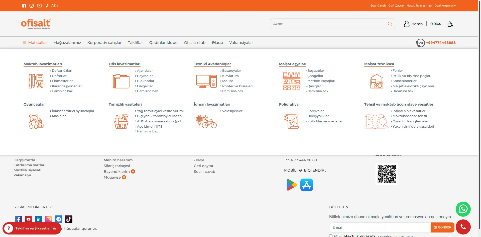Click the Ofis ləvazimatları folder icon

click(x=121, y=81)
